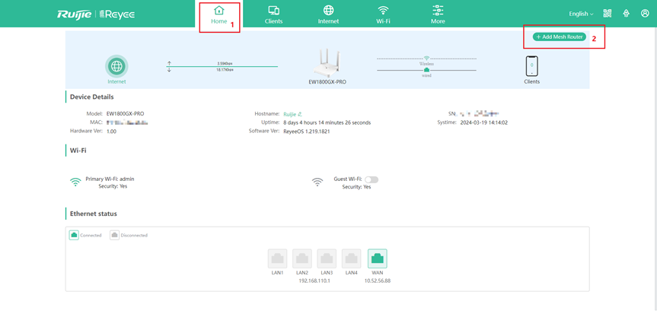657x314 pixels.
Task: Expand the More menu
Action: tap(438, 15)
